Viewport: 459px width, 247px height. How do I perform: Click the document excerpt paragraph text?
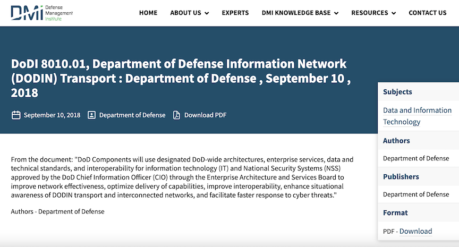click(181, 177)
